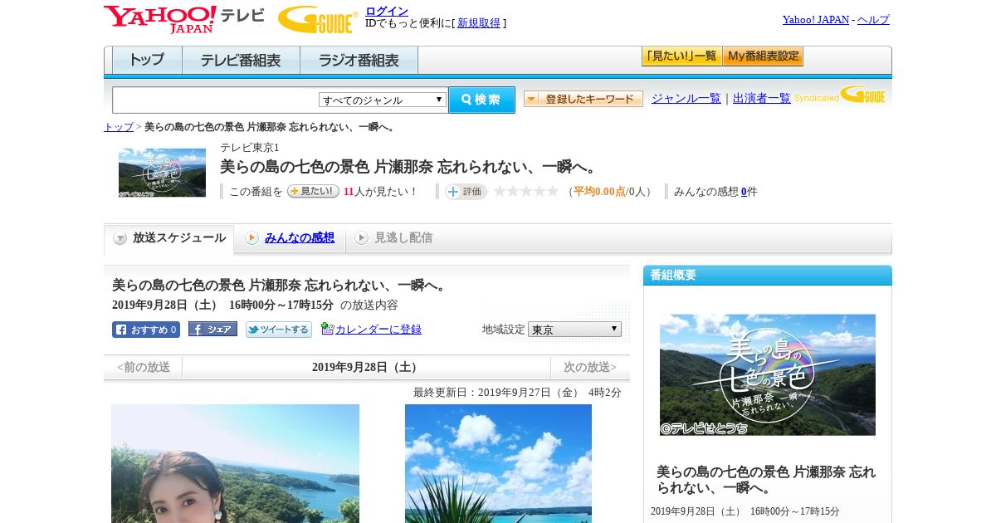The height and width of the screenshot is (523, 996).
Task: Open the 「見たい!」一覧 button
Action: pyautogui.click(x=681, y=56)
